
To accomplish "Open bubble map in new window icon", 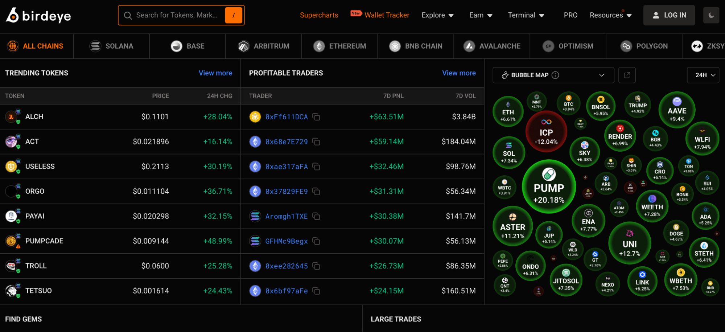I will 627,75.
